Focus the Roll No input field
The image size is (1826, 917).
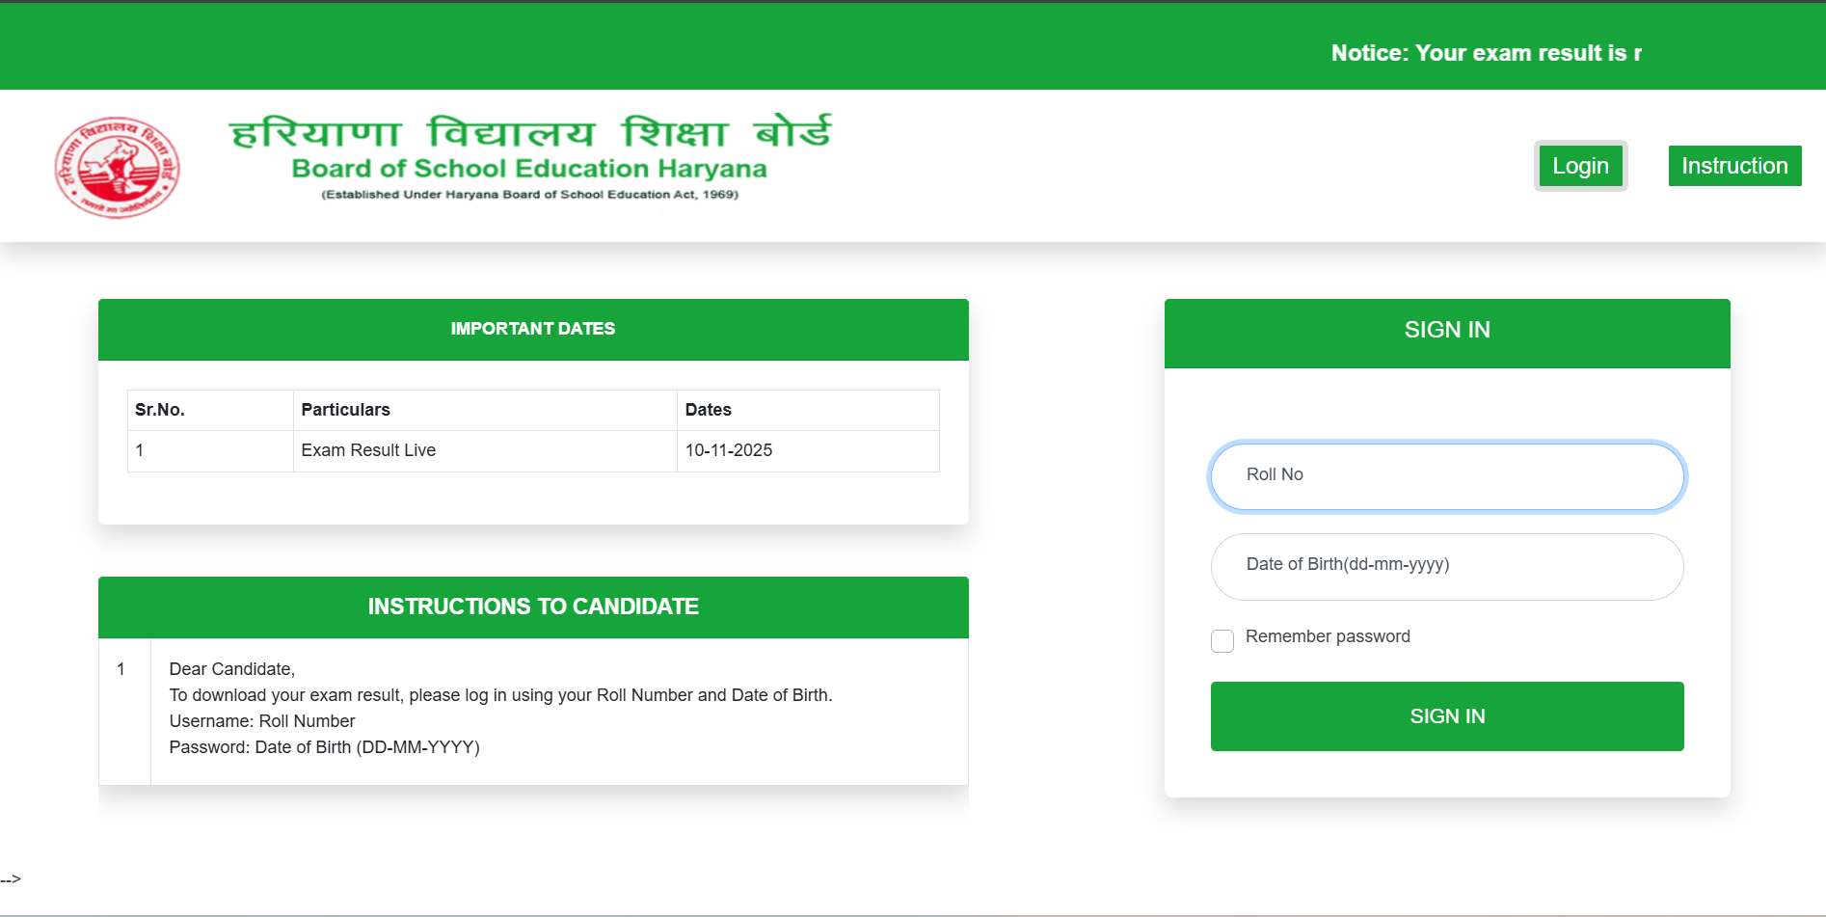pyautogui.click(x=1446, y=475)
